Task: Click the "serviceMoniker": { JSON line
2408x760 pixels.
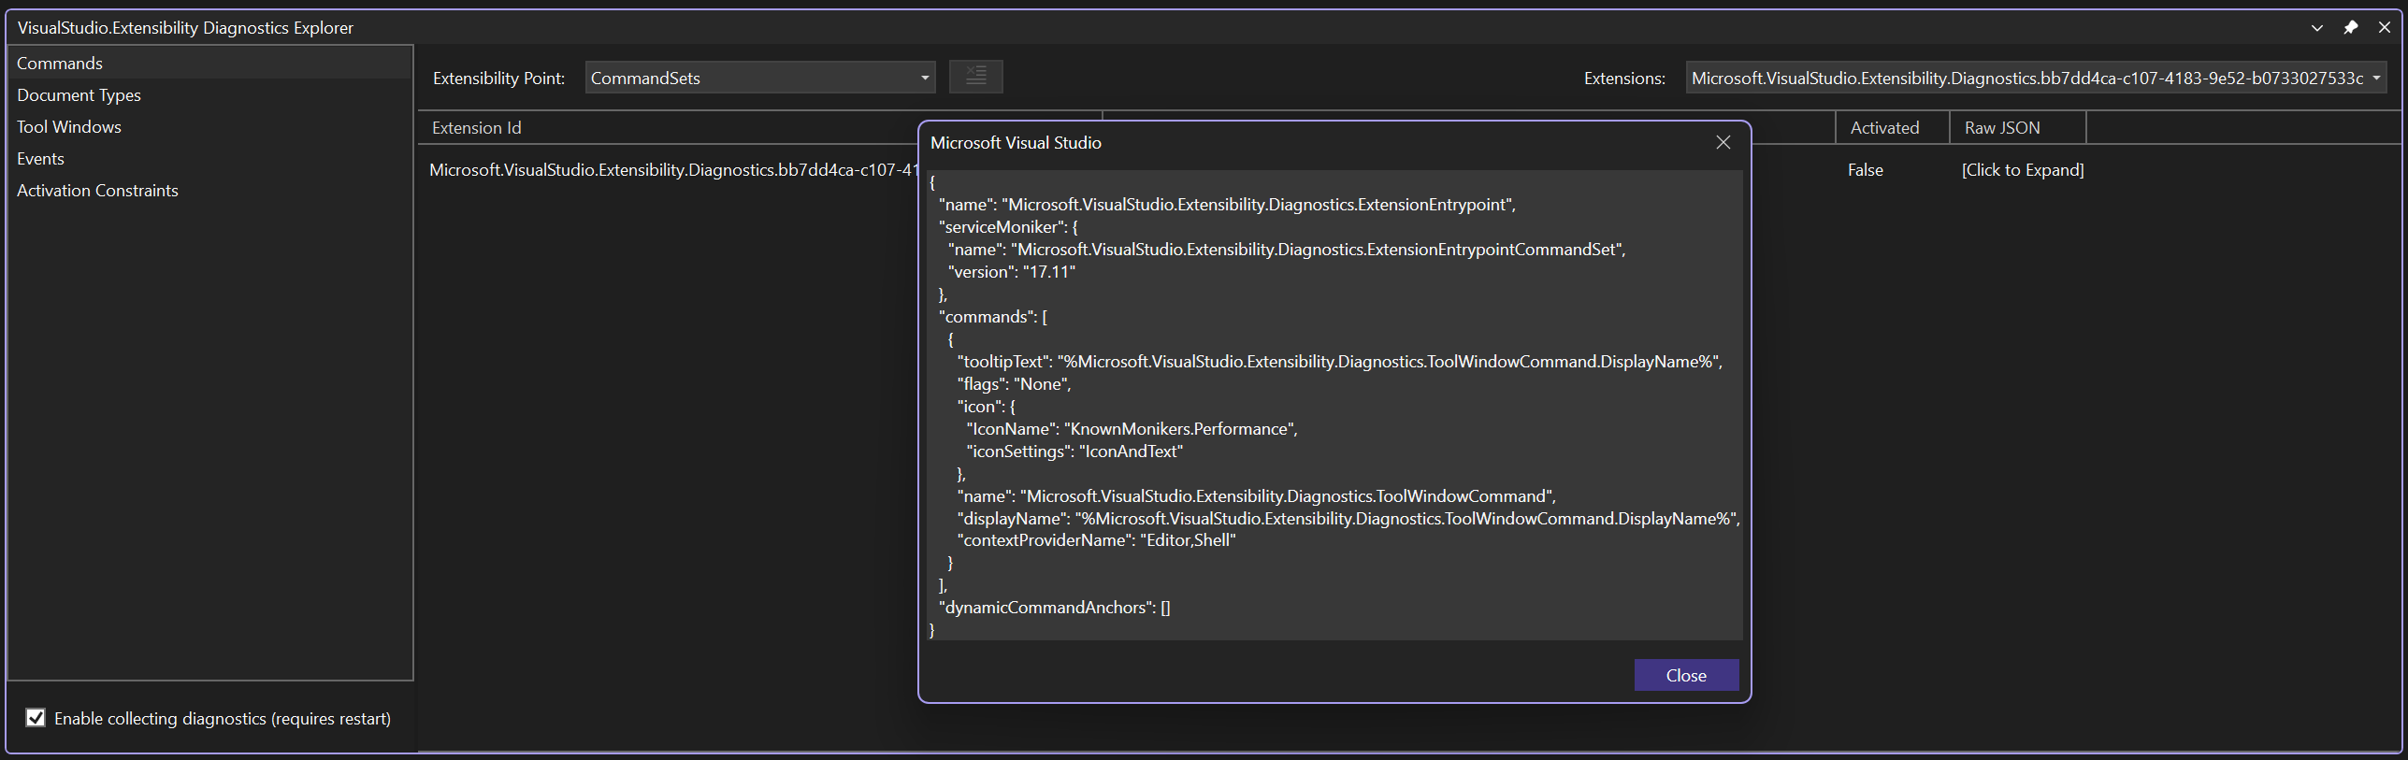Action: pos(1008,226)
